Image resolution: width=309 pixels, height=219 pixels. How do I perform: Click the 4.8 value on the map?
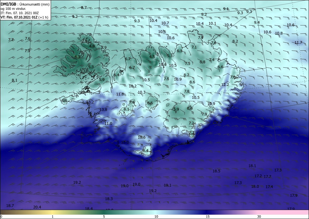click(92, 46)
